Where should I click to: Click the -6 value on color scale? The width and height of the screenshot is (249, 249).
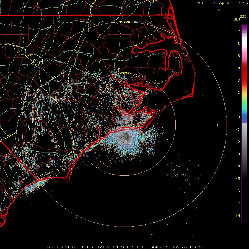(238, 191)
